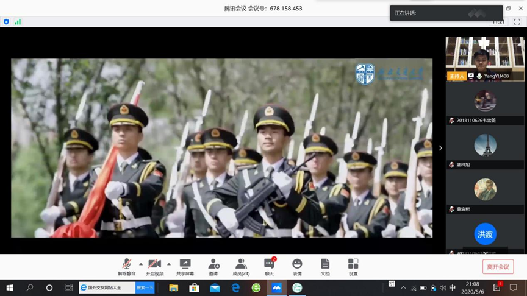The width and height of the screenshot is (527, 296).
Task: Turn on camera with 开启视频
Action: click(154, 266)
